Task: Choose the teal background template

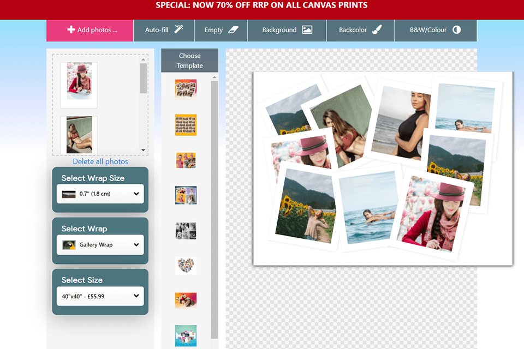Action: pyautogui.click(x=186, y=336)
